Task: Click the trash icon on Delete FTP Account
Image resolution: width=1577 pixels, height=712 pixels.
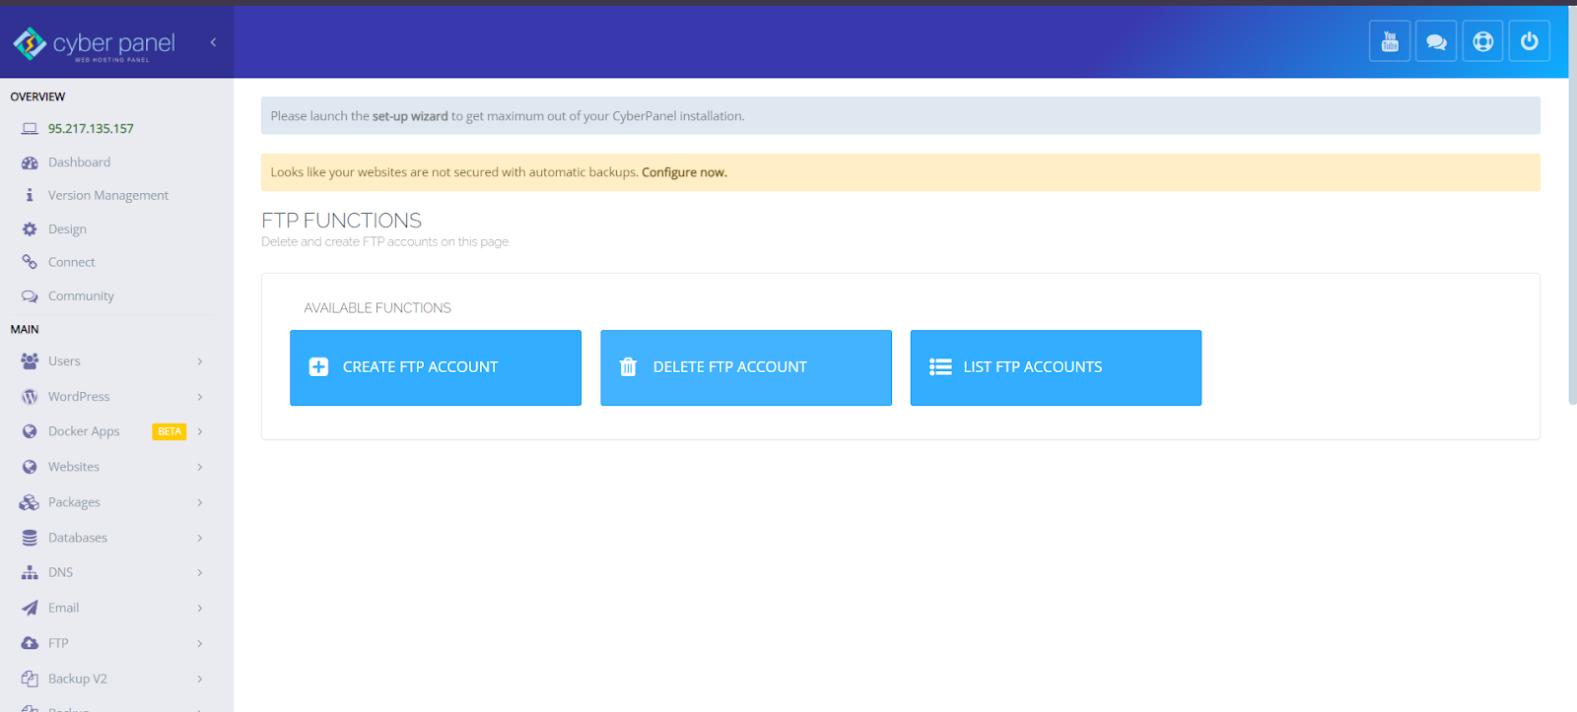Action: pyautogui.click(x=628, y=367)
